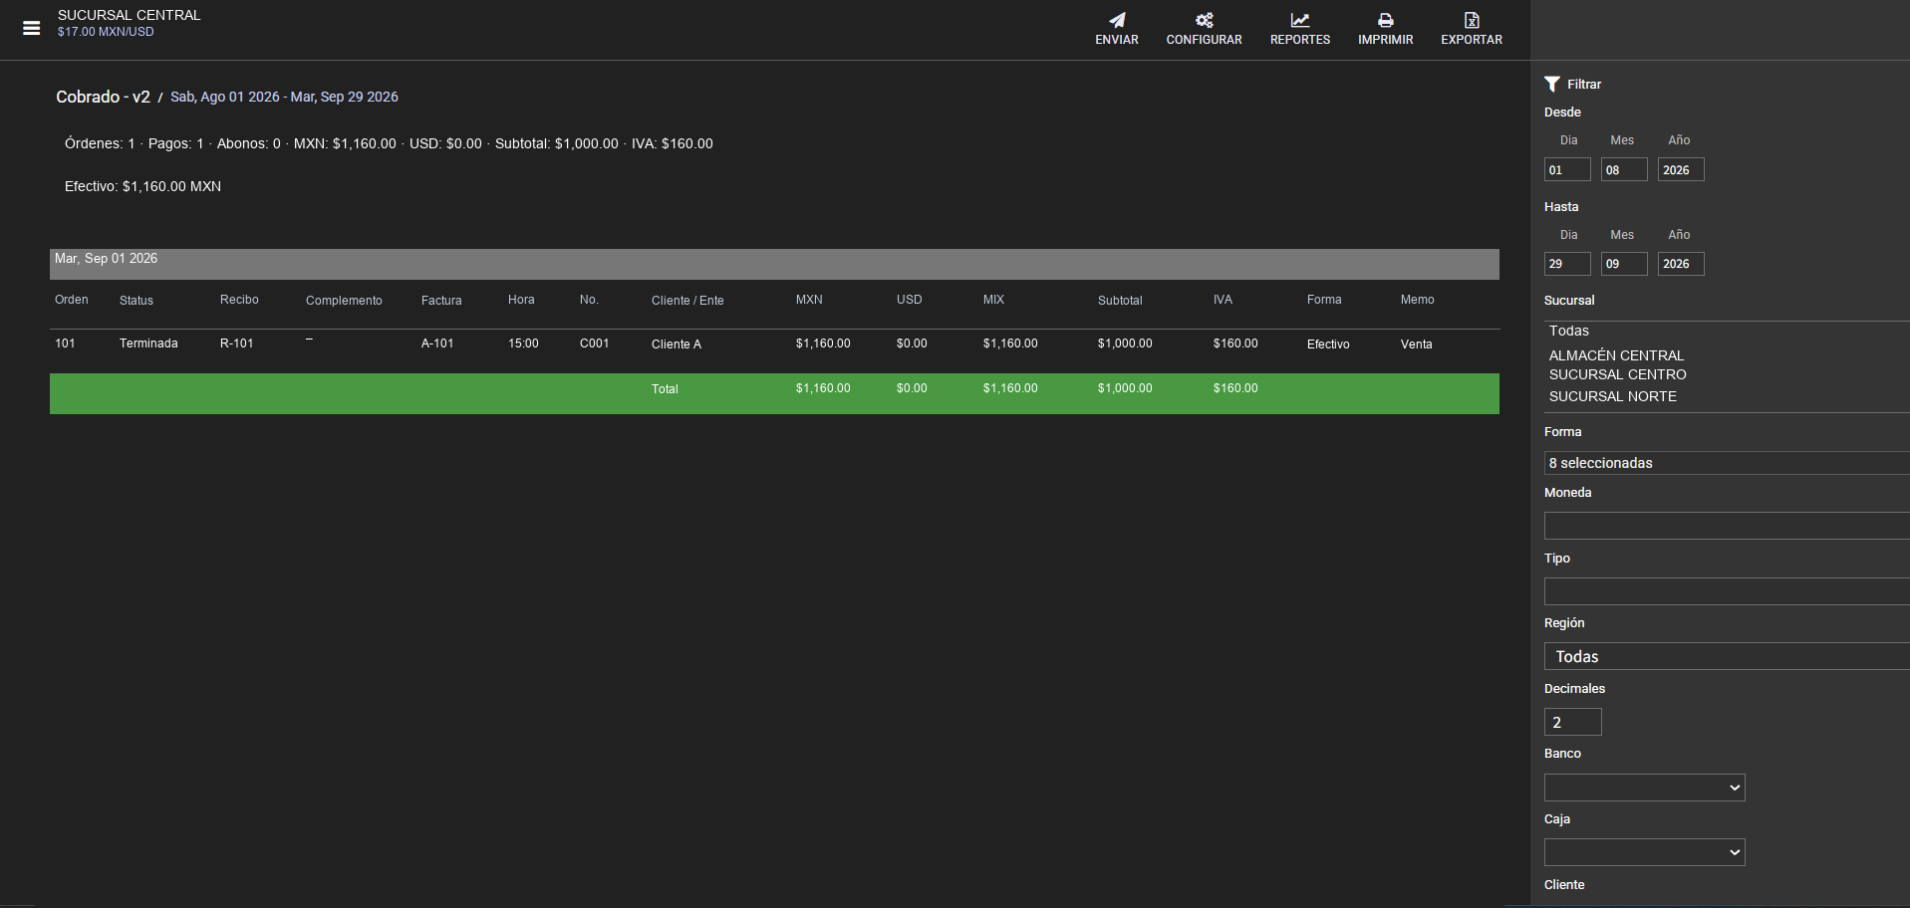Open the Región Todas selector
1910x908 pixels.
point(1727,656)
